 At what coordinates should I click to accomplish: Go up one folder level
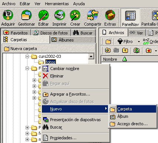(125, 50)
